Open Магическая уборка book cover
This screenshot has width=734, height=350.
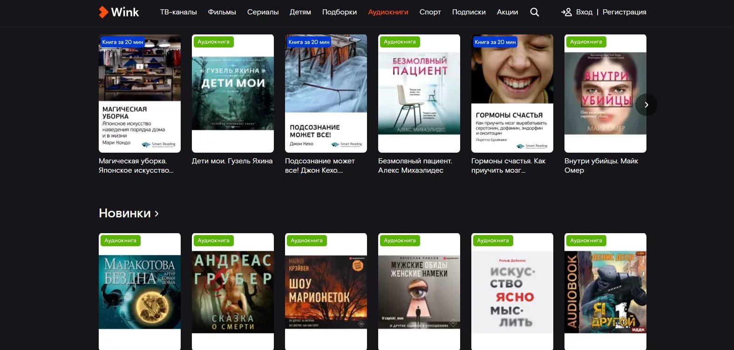tap(140, 94)
